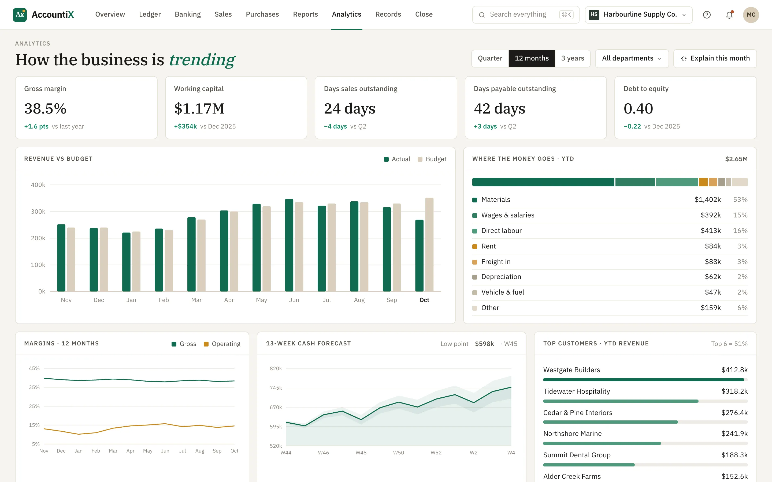Click Northshore Marine customer row
This screenshot has height=482, width=772.
click(x=645, y=438)
